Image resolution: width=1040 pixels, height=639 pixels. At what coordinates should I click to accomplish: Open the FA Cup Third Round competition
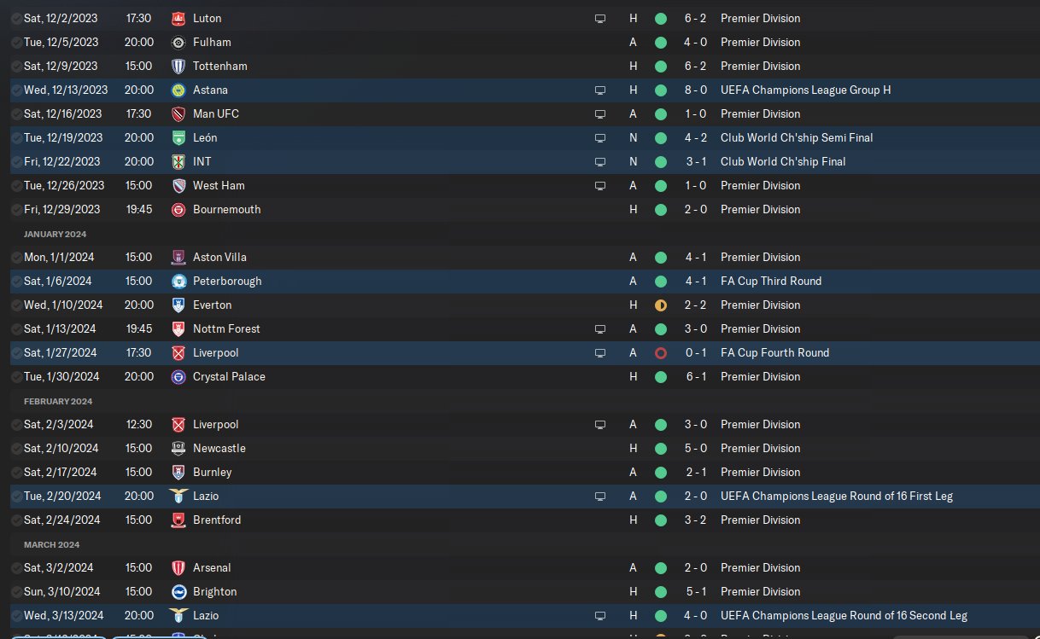coord(771,281)
